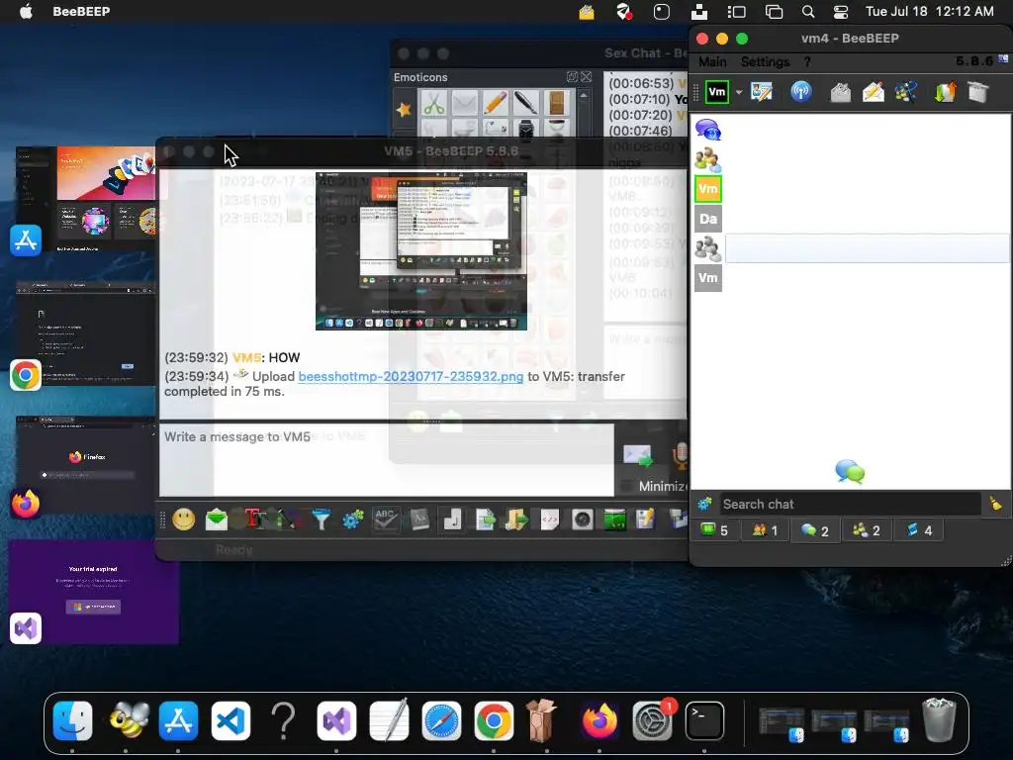Screen dimensions: 1013x760
Task: Open the ? help menu in vm4 window
Action: coord(807,61)
